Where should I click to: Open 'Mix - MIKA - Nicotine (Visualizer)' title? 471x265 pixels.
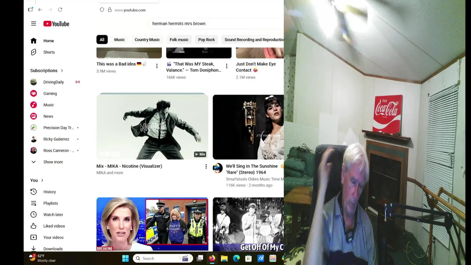129,166
